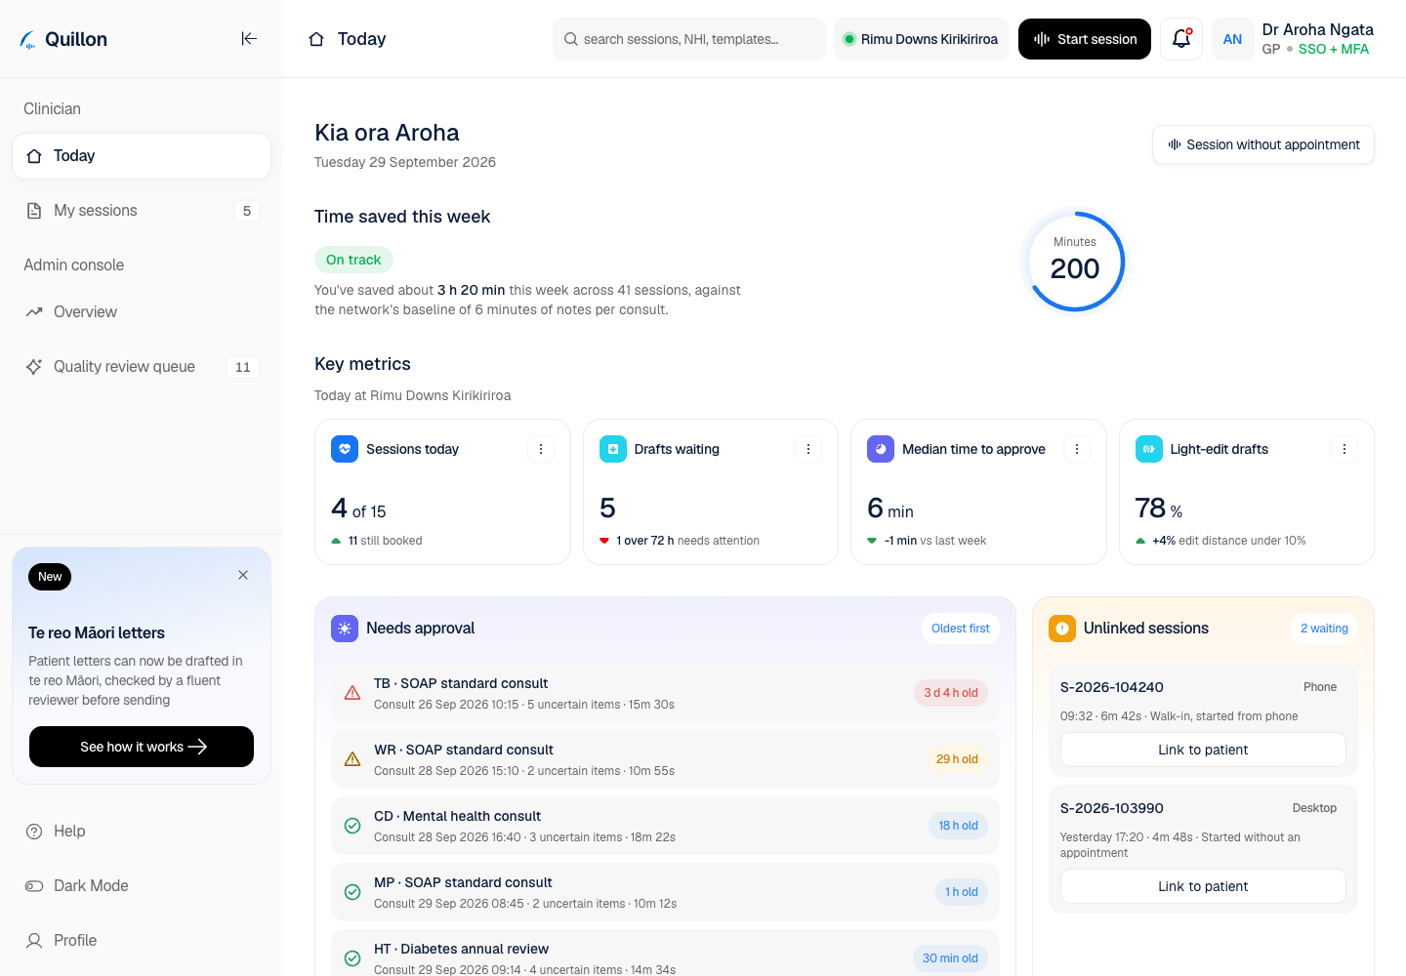Screen dimensions: 1406x976
Task: Click the Unlinked sessions alert icon
Action: coord(1062,629)
